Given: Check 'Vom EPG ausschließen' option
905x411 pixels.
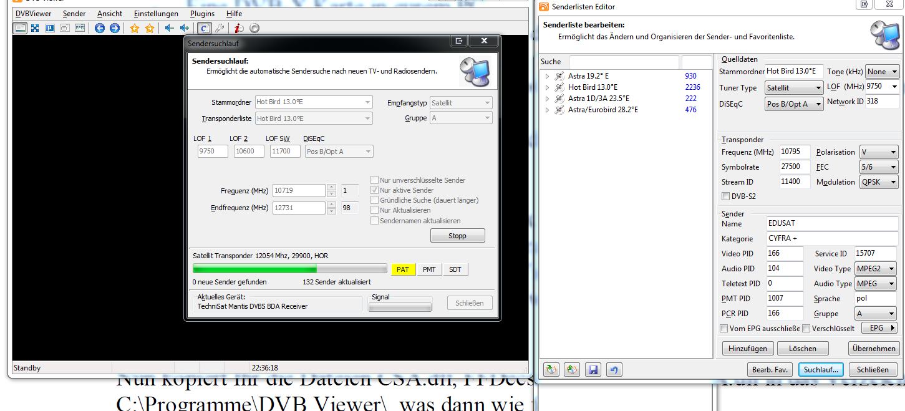Looking at the screenshot, I should (x=724, y=329).
